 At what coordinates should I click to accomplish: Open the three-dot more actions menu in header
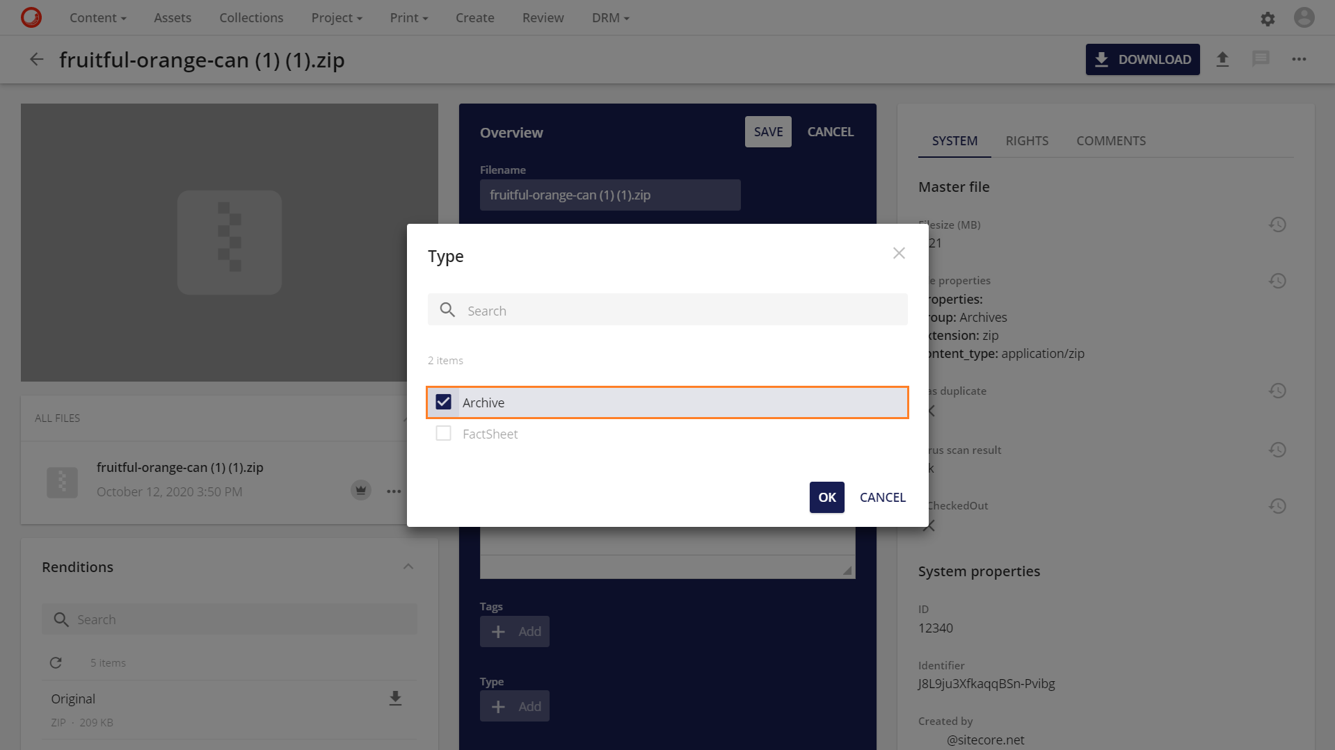[x=1299, y=60]
